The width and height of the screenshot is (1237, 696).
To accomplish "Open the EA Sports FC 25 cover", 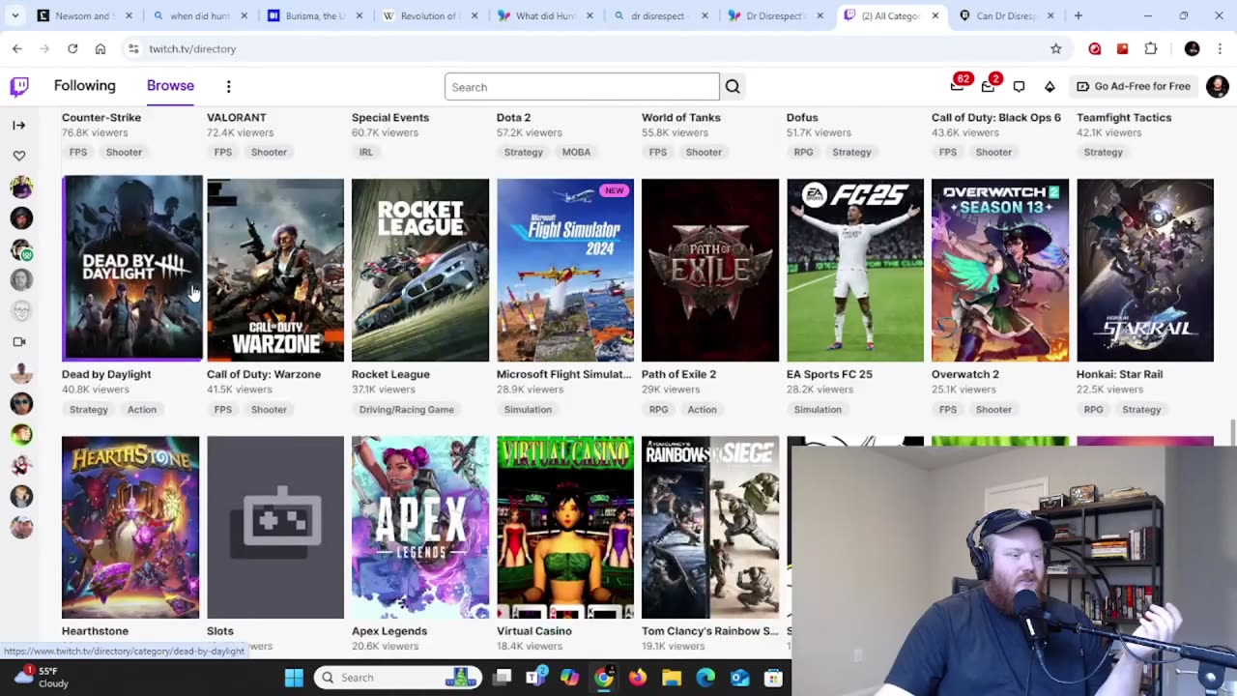I will (x=855, y=270).
